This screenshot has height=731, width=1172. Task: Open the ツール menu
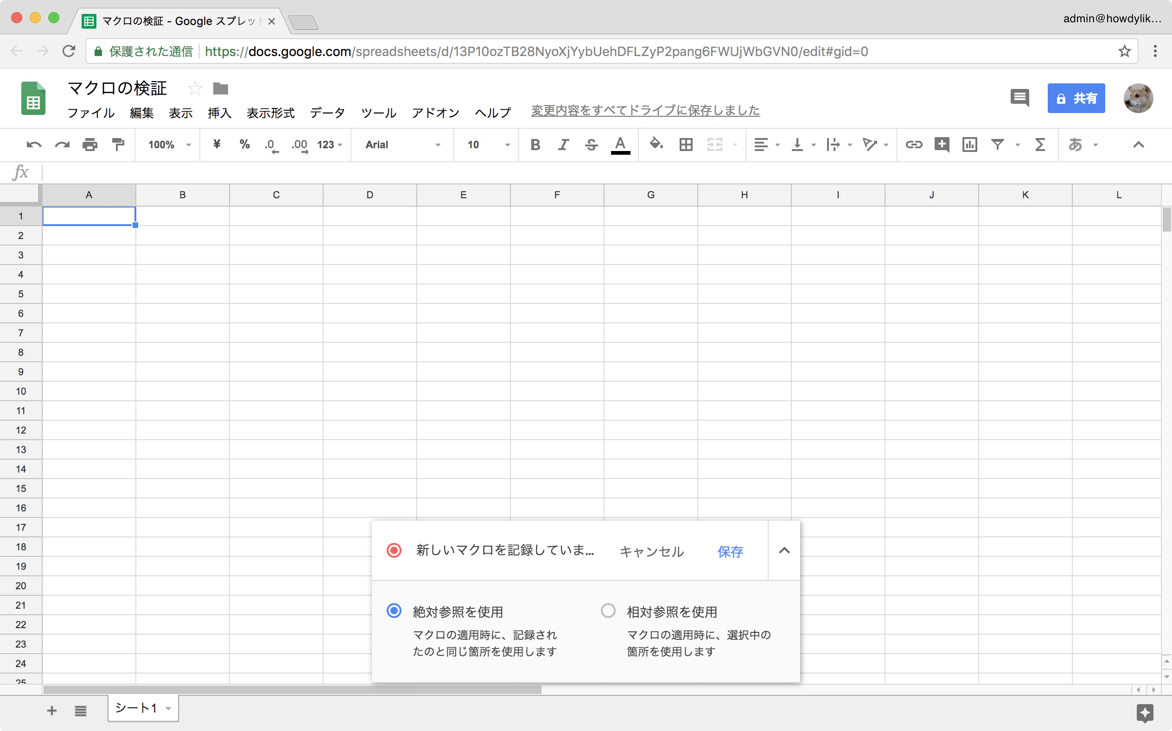[379, 113]
